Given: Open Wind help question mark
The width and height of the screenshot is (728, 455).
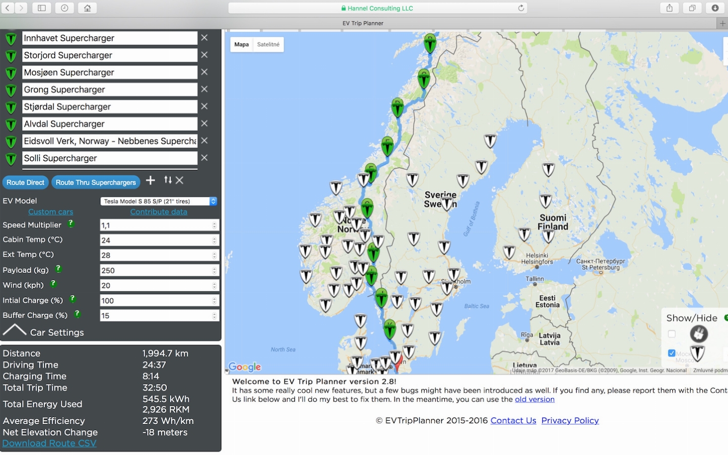Looking at the screenshot, I should tap(53, 284).
